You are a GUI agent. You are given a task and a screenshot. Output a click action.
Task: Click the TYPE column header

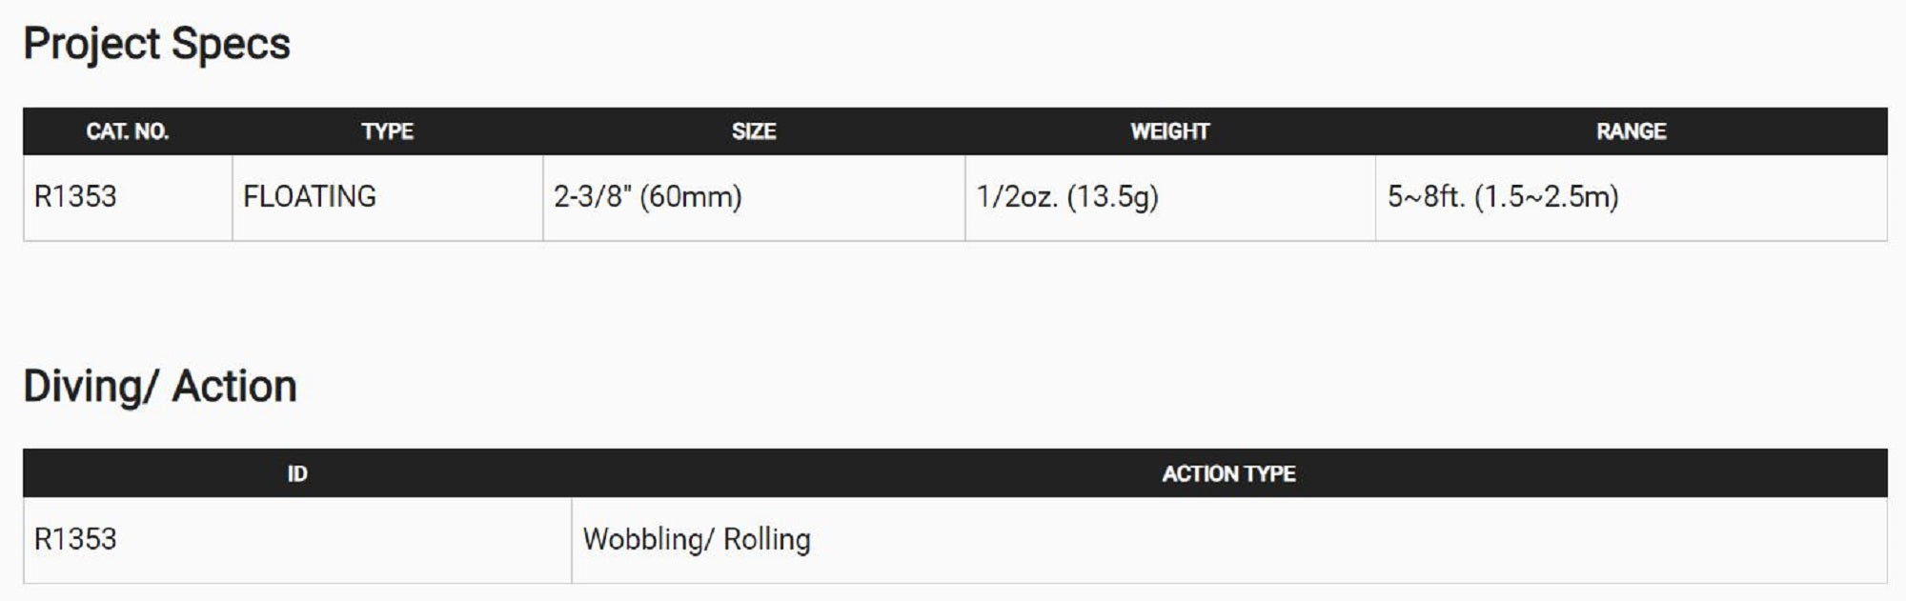pos(387,131)
